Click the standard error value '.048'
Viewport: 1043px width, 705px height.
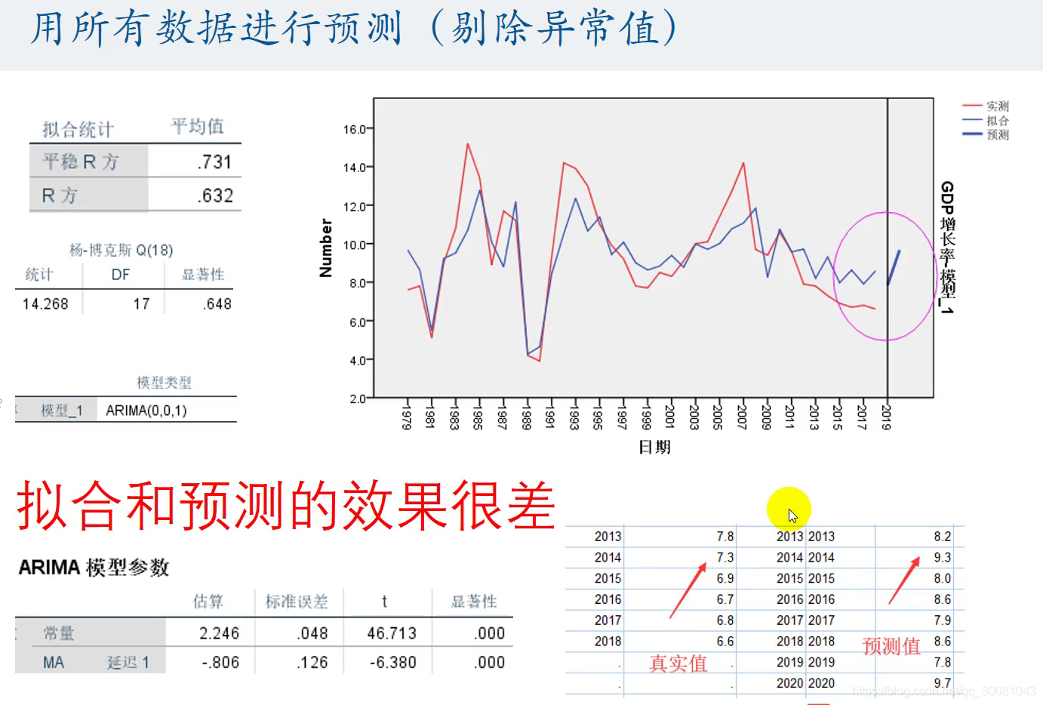[312, 633]
